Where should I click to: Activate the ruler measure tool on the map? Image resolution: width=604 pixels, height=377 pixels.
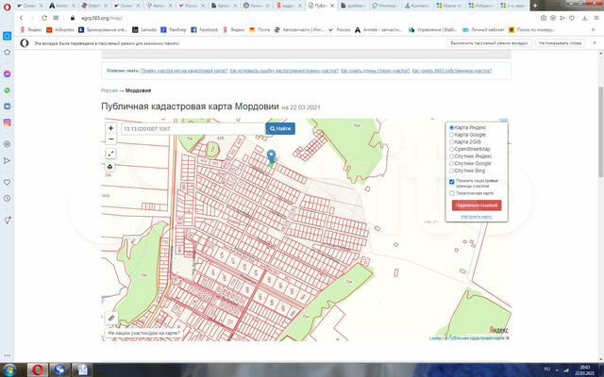pos(111,319)
